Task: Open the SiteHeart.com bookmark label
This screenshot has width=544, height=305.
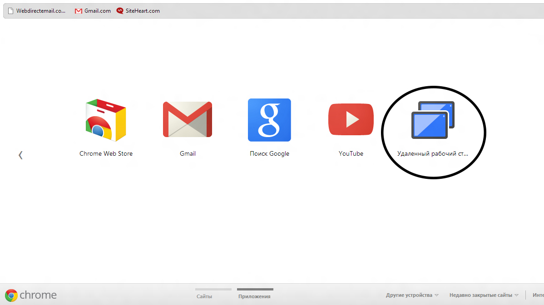Action: [143, 11]
